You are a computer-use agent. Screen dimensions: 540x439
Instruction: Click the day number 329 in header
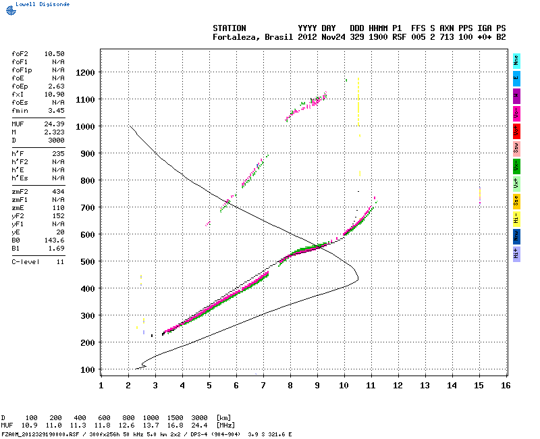pyautogui.click(x=357, y=37)
